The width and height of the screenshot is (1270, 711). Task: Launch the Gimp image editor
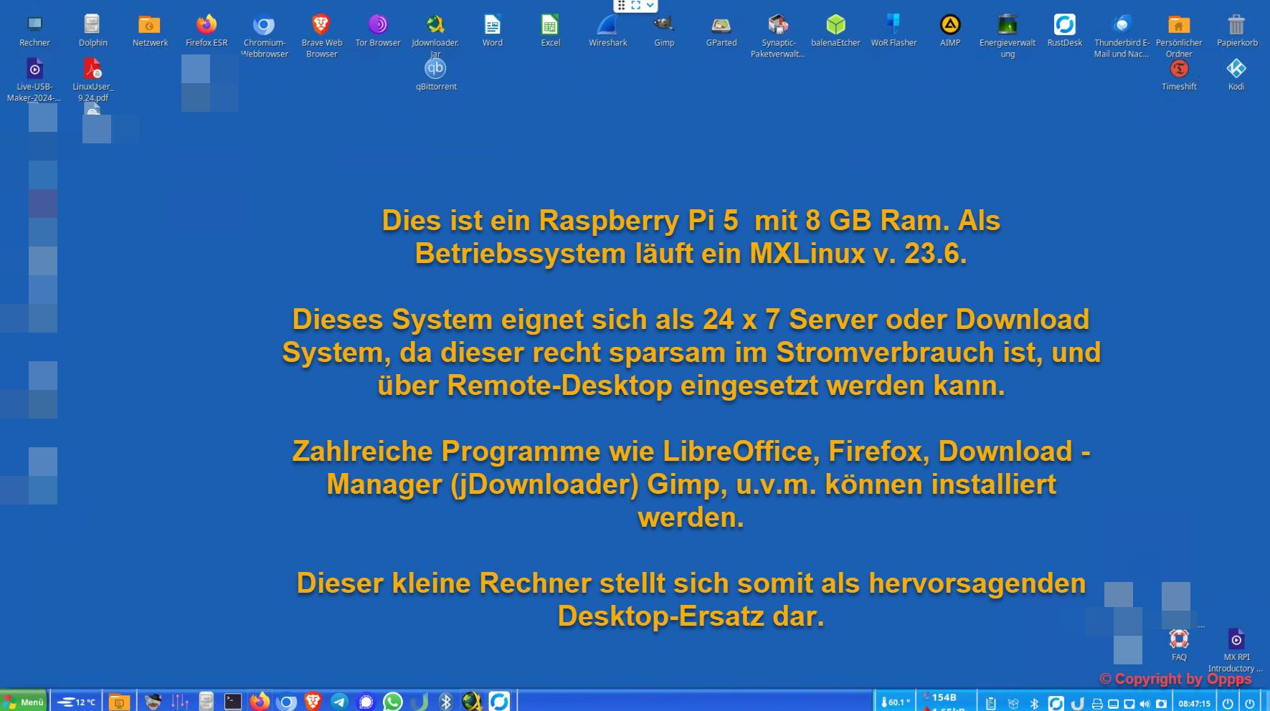(663, 24)
